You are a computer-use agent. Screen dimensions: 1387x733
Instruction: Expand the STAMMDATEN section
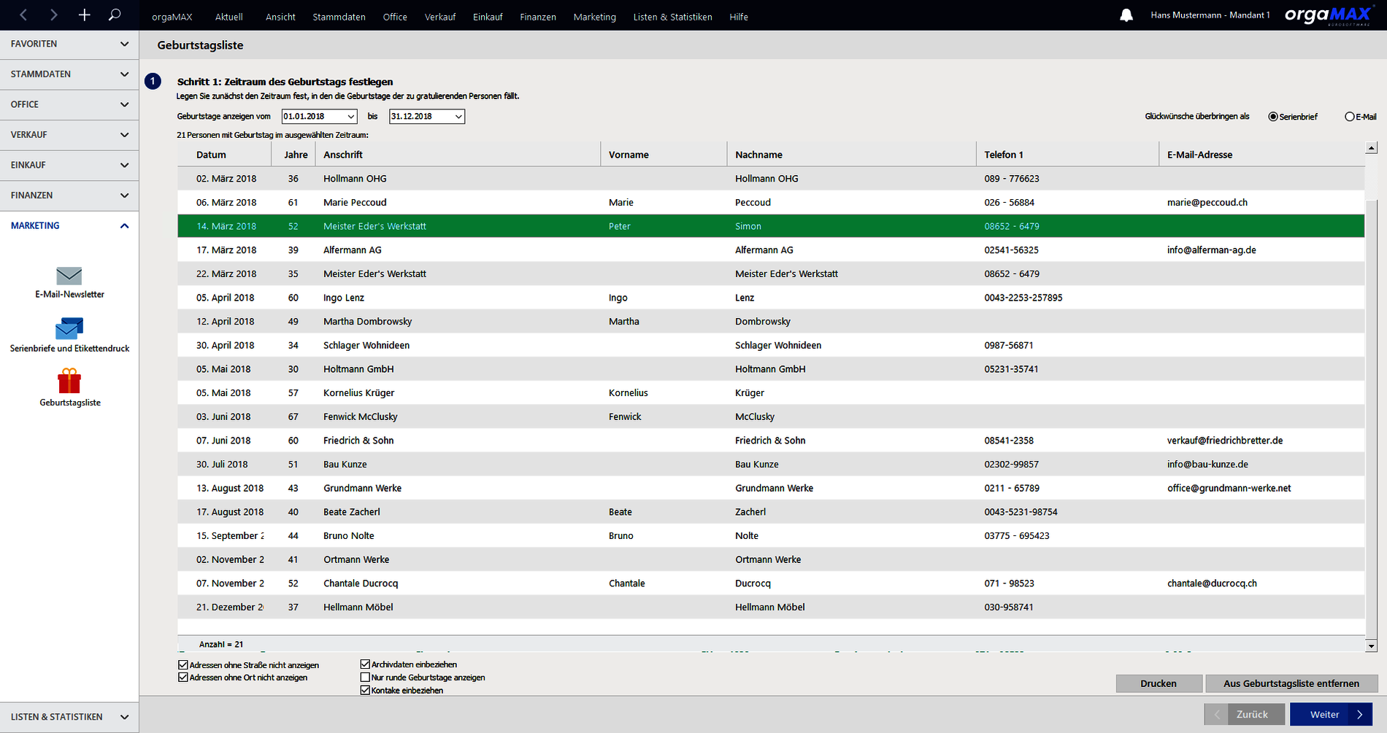click(69, 74)
